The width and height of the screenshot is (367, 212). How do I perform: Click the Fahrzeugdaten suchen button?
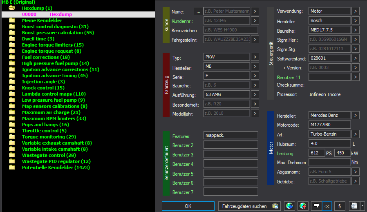[x=244, y=206]
